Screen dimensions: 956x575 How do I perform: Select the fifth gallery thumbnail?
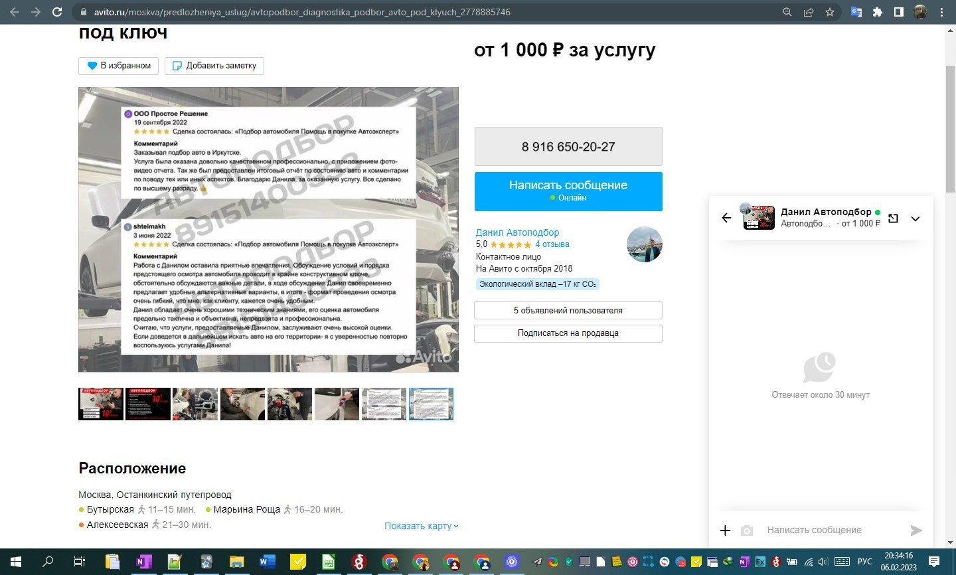[289, 404]
